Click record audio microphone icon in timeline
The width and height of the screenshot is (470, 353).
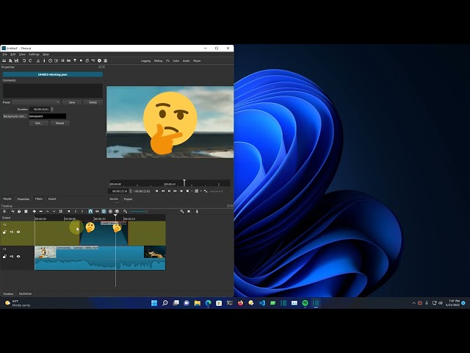point(197,211)
